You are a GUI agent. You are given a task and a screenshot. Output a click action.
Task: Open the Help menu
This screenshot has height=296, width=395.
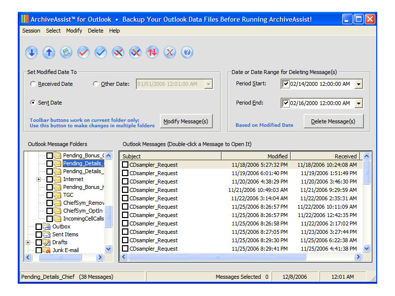coord(115,31)
